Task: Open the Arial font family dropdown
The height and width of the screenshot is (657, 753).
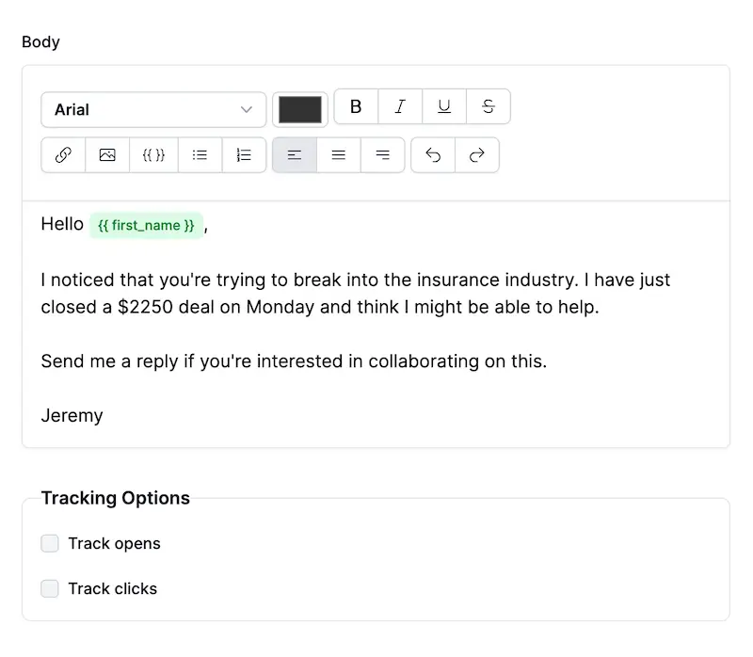Action: point(153,109)
